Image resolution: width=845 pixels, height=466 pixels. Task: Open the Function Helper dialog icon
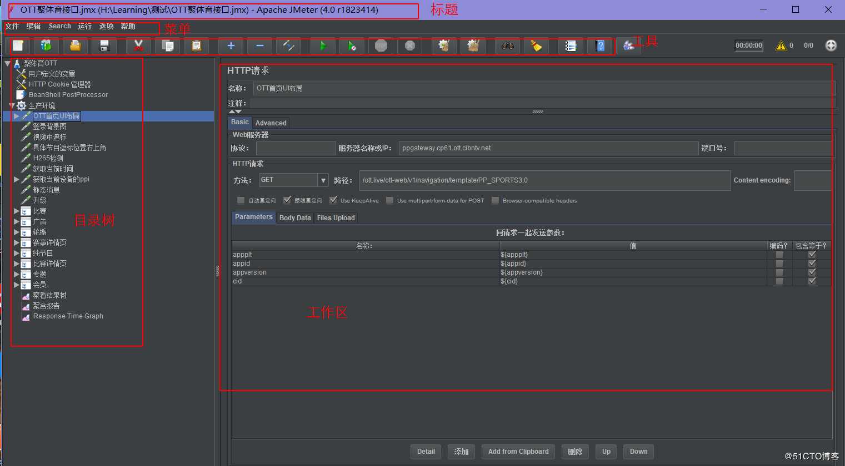(571, 46)
